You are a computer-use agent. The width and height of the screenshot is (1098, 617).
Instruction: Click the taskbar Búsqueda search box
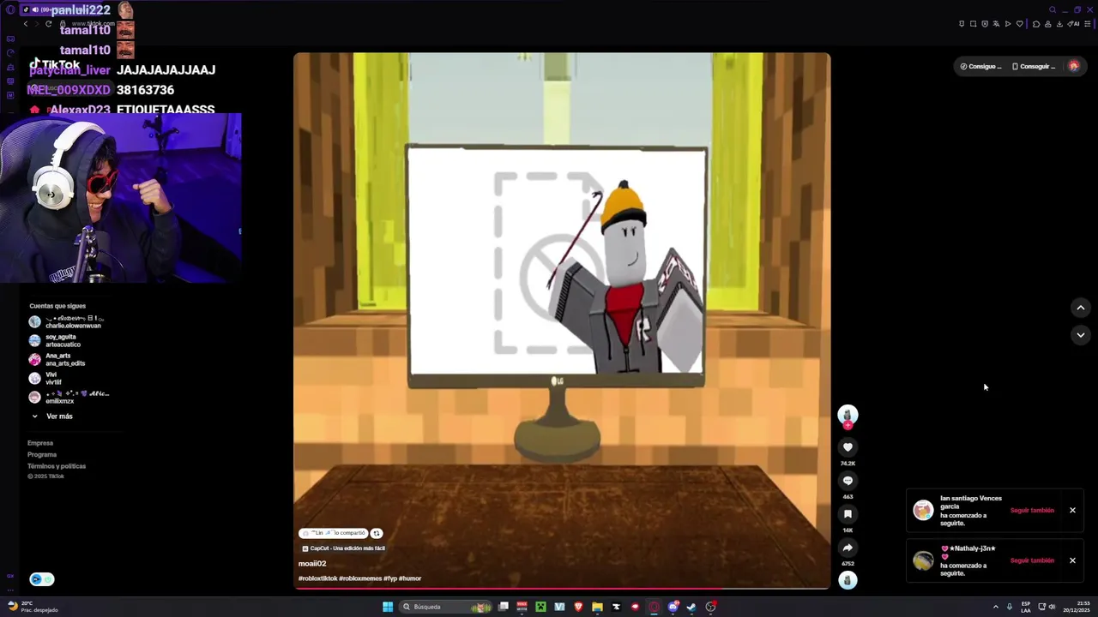pos(445,607)
